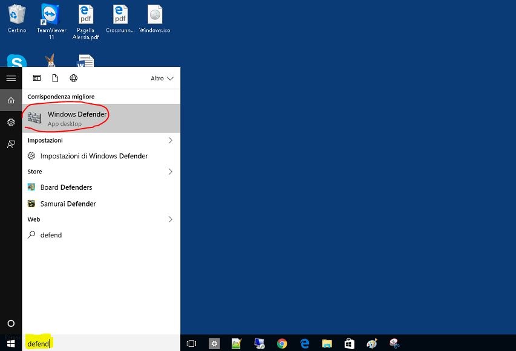516x351 pixels.
Task: Click the search box containing defend
Action: click(101, 343)
